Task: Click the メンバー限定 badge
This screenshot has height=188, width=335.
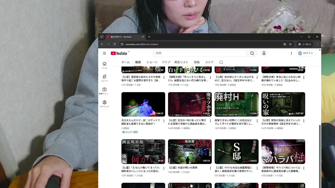Action: click(x=130, y=132)
